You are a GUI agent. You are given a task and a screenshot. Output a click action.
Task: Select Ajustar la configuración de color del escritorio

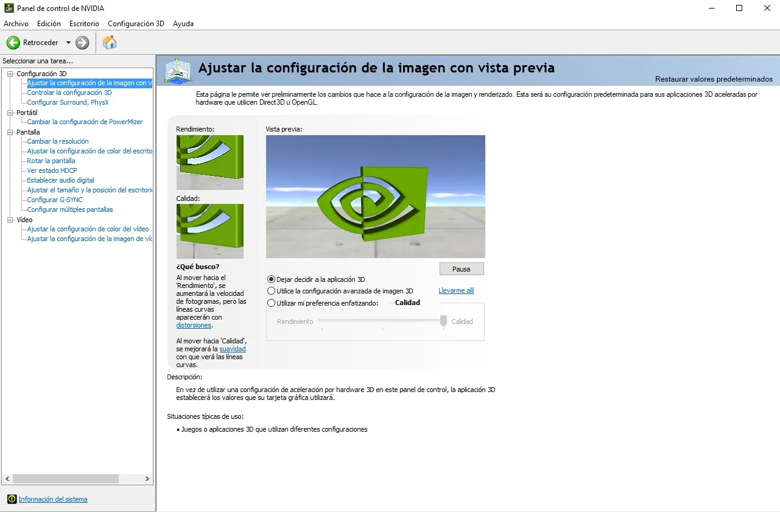click(x=90, y=151)
